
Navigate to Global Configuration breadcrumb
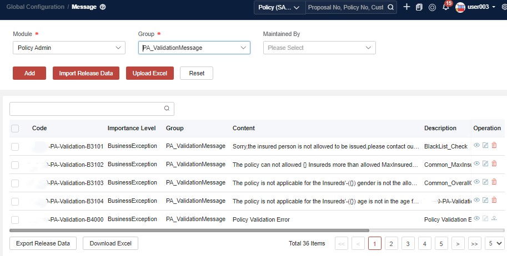click(x=34, y=7)
